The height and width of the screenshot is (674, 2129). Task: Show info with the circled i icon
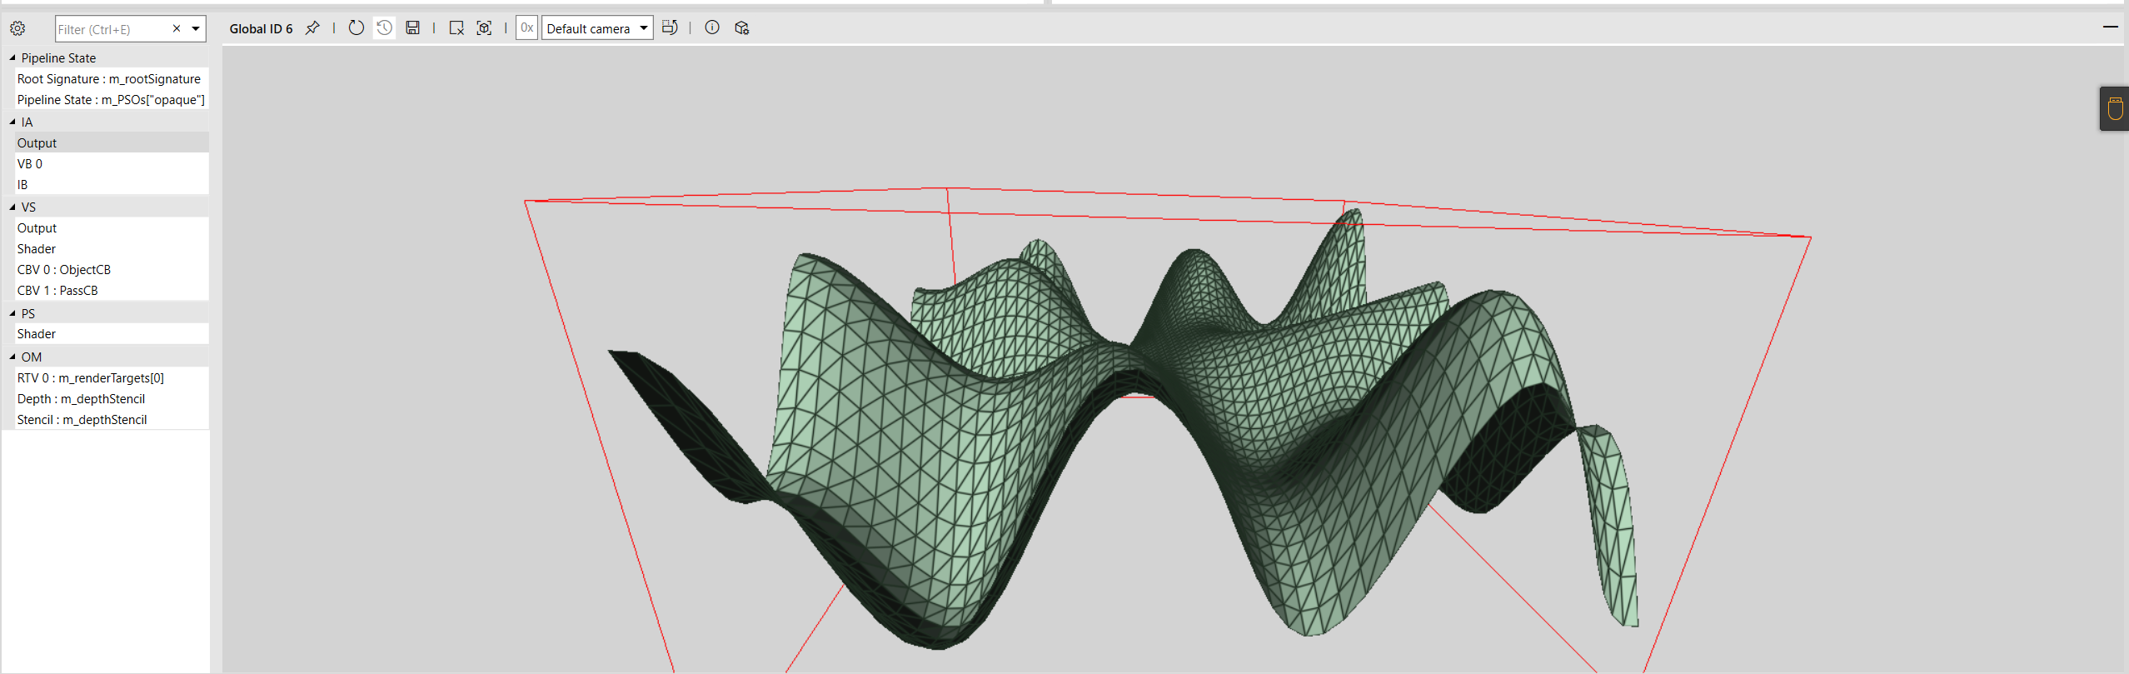712,28
